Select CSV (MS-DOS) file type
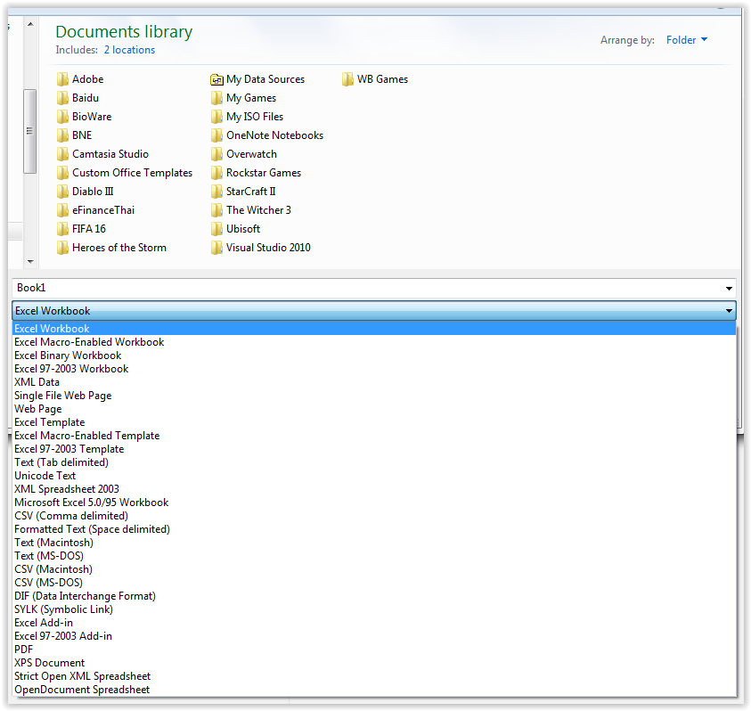751x711 pixels. (373, 583)
